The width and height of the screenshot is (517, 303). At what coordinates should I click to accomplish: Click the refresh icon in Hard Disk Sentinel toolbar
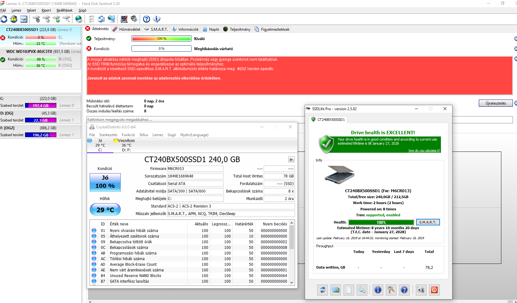4,19
